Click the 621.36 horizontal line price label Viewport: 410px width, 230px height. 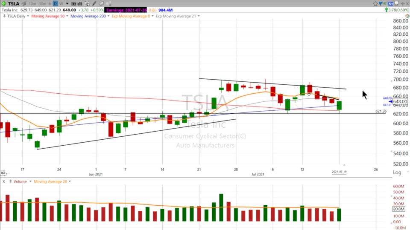pyautogui.click(x=381, y=111)
